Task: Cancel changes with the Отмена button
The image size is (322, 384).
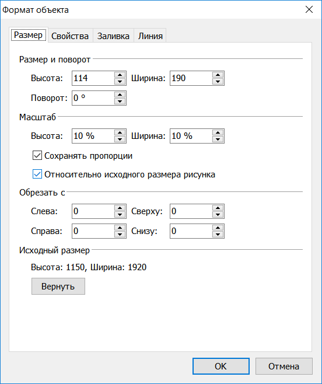Action: pyautogui.click(x=284, y=366)
